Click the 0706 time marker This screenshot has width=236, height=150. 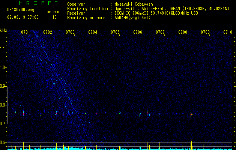(x=138, y=32)
